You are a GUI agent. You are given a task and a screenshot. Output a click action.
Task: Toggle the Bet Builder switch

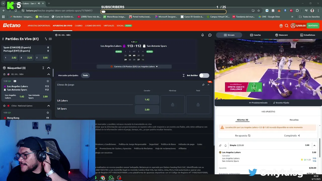tap(204, 75)
